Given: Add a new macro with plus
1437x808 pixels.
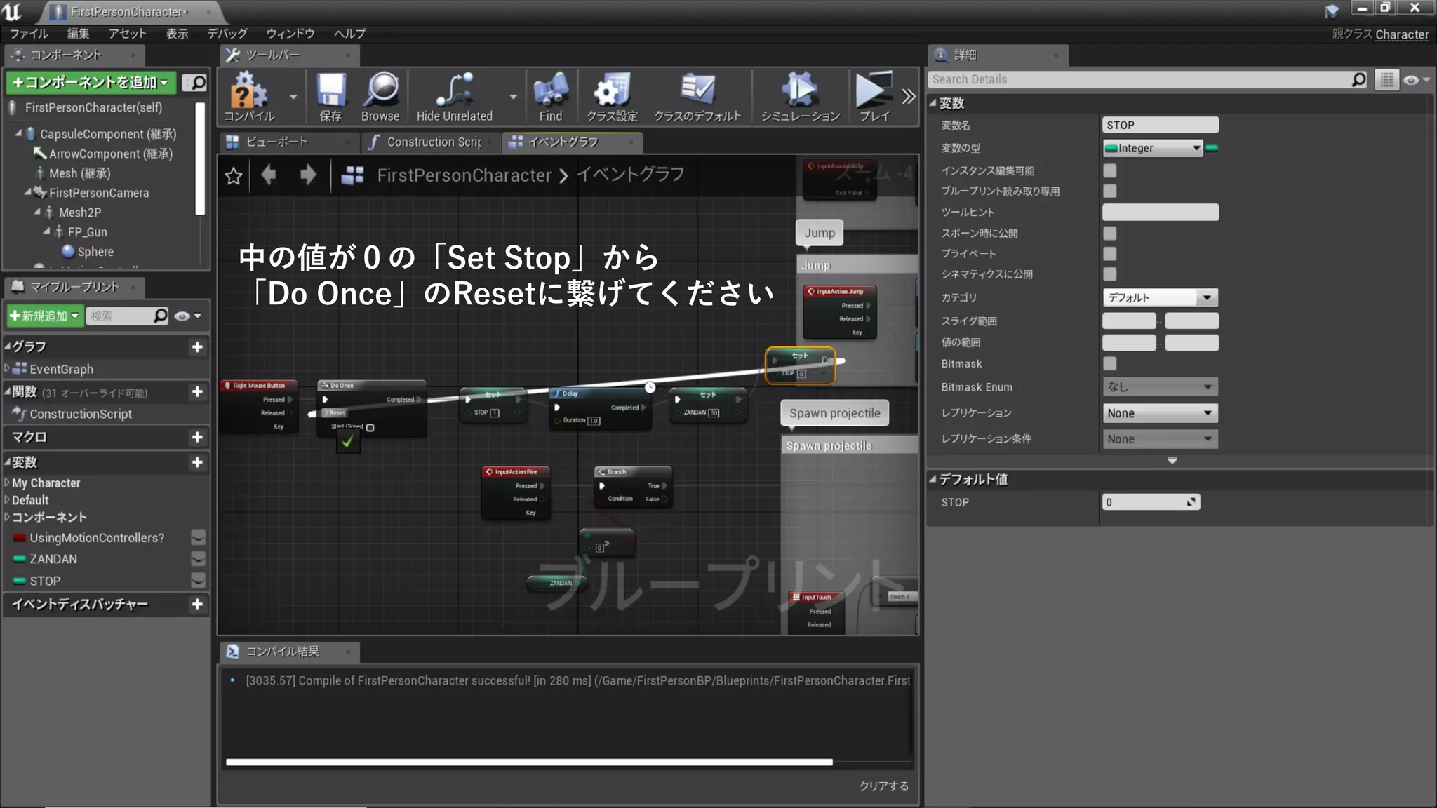Looking at the screenshot, I should [x=197, y=437].
